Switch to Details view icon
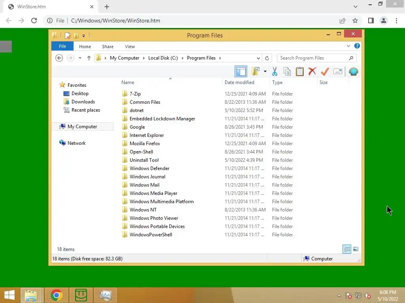The height and width of the screenshot is (303, 405). [x=346, y=249]
